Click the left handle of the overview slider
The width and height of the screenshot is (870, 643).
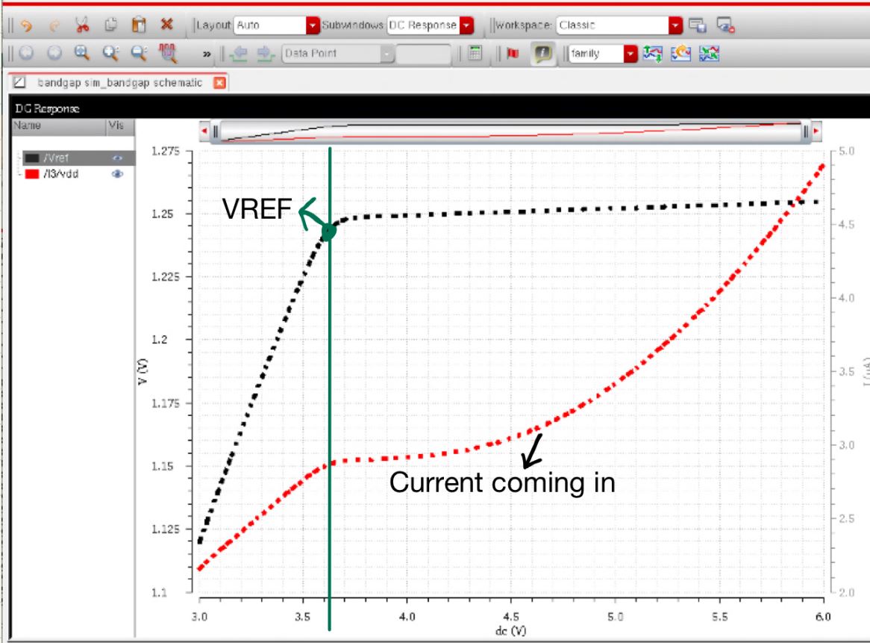pyautogui.click(x=216, y=132)
